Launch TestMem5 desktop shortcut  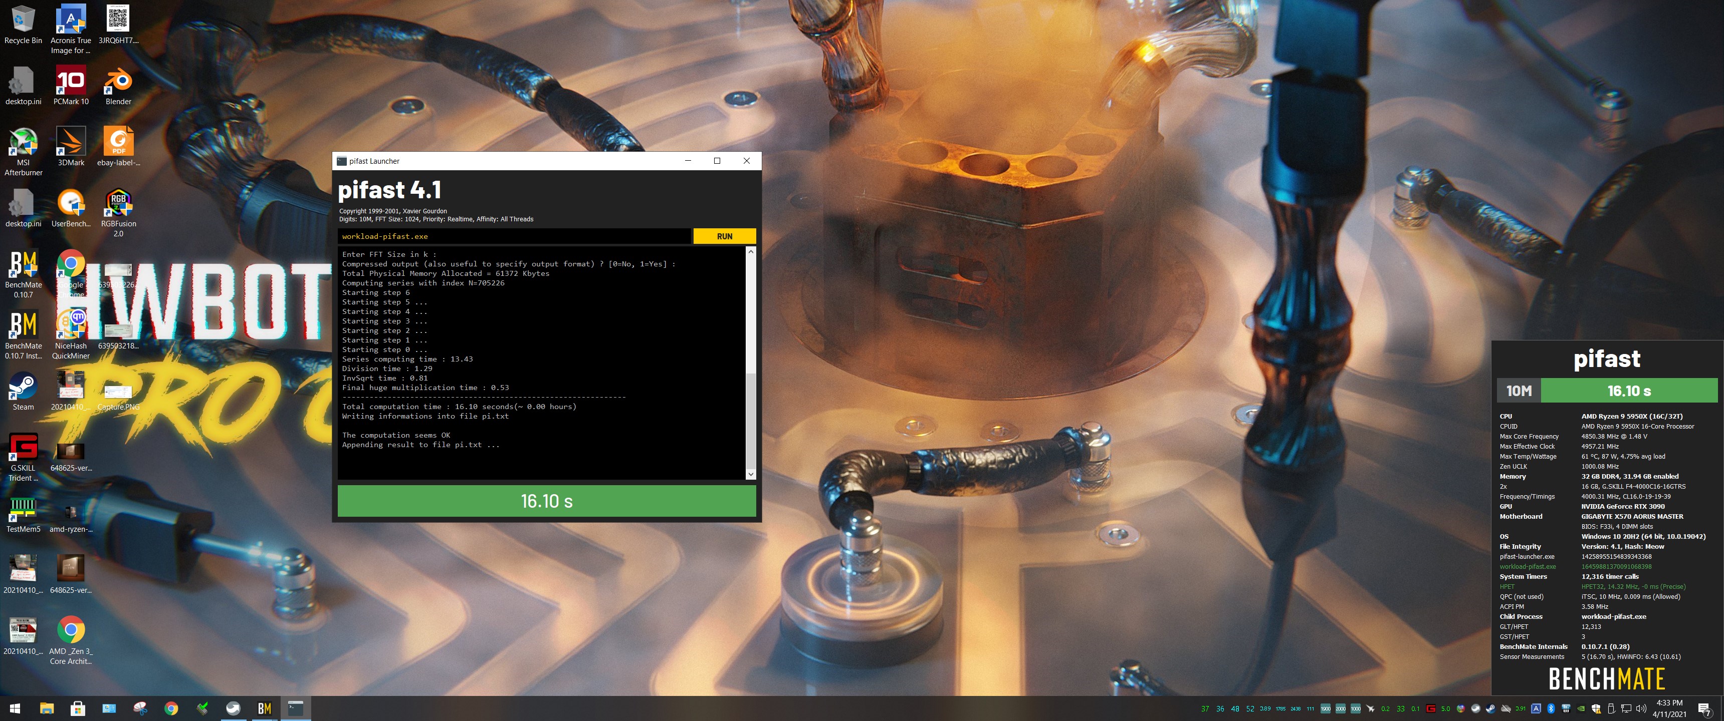click(x=24, y=514)
